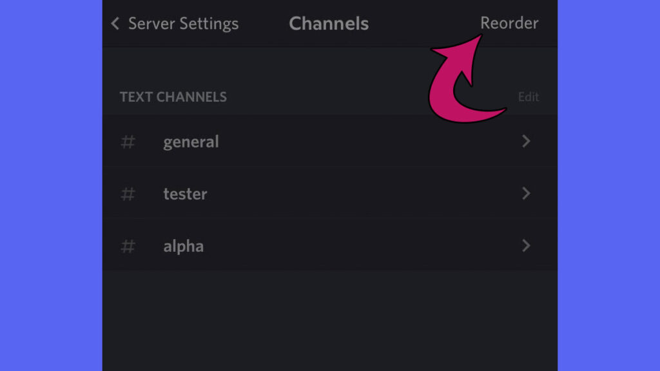660x371 pixels.
Task: Open the Reorder option
Action: tap(509, 23)
